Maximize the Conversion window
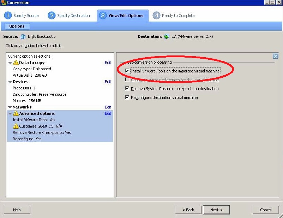Screen dimensions: 283x218 273,2
